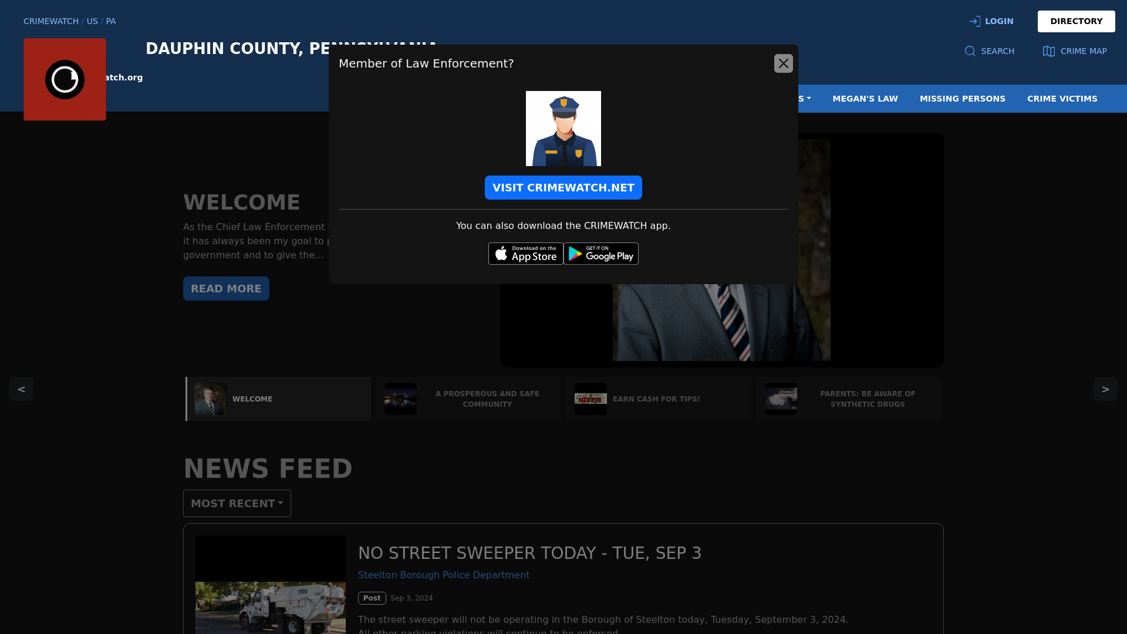Viewport: 1127px width, 634px height.
Task: Select the Earn Cash For Tips slide
Action: coord(659,399)
